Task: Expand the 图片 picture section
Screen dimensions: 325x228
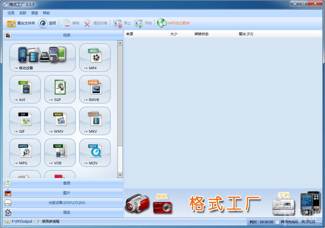Action: click(x=63, y=193)
